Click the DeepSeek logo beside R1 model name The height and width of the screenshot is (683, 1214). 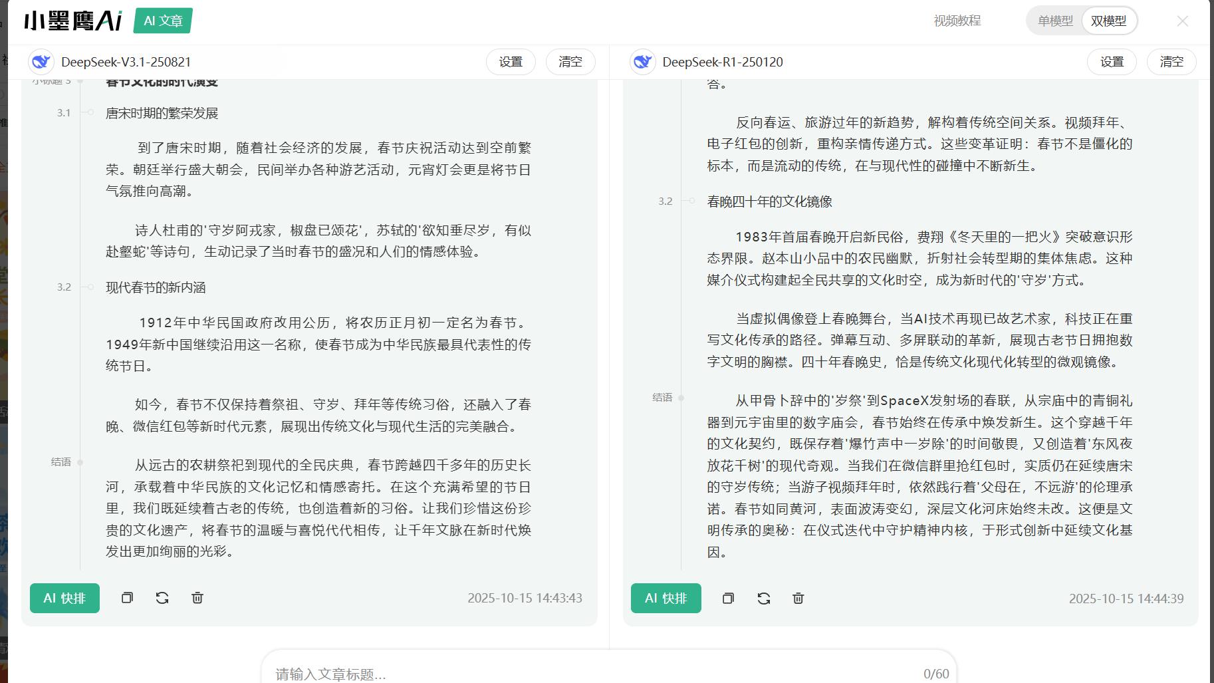[x=642, y=62]
